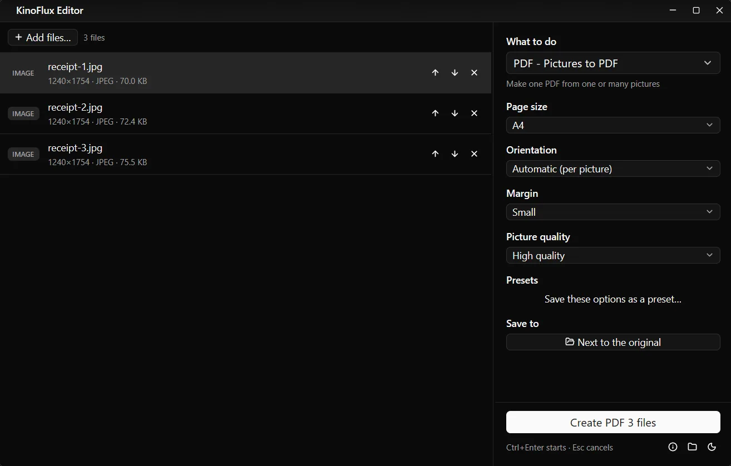Click the 'Make one PDF' description text
731x466 pixels.
point(583,84)
